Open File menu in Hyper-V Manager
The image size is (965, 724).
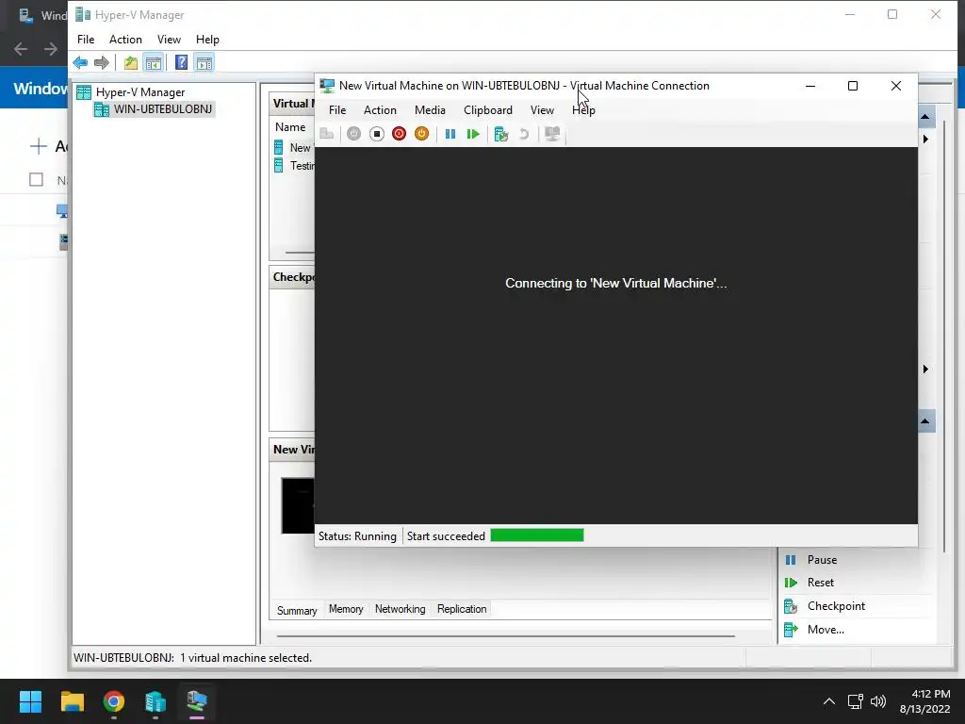(x=86, y=40)
